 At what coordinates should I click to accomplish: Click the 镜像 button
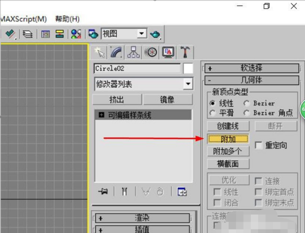168,99
